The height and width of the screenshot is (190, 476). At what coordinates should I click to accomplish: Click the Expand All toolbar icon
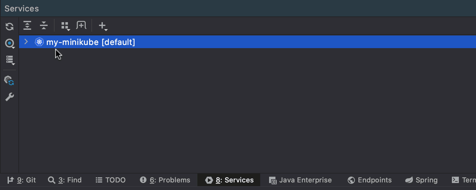(27, 26)
